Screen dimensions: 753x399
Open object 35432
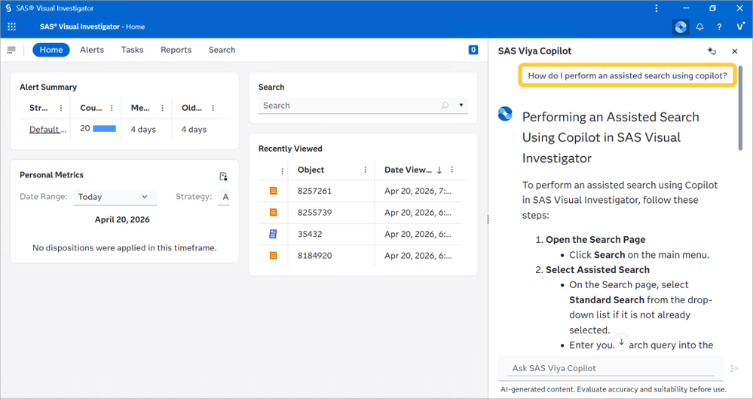[310, 234]
